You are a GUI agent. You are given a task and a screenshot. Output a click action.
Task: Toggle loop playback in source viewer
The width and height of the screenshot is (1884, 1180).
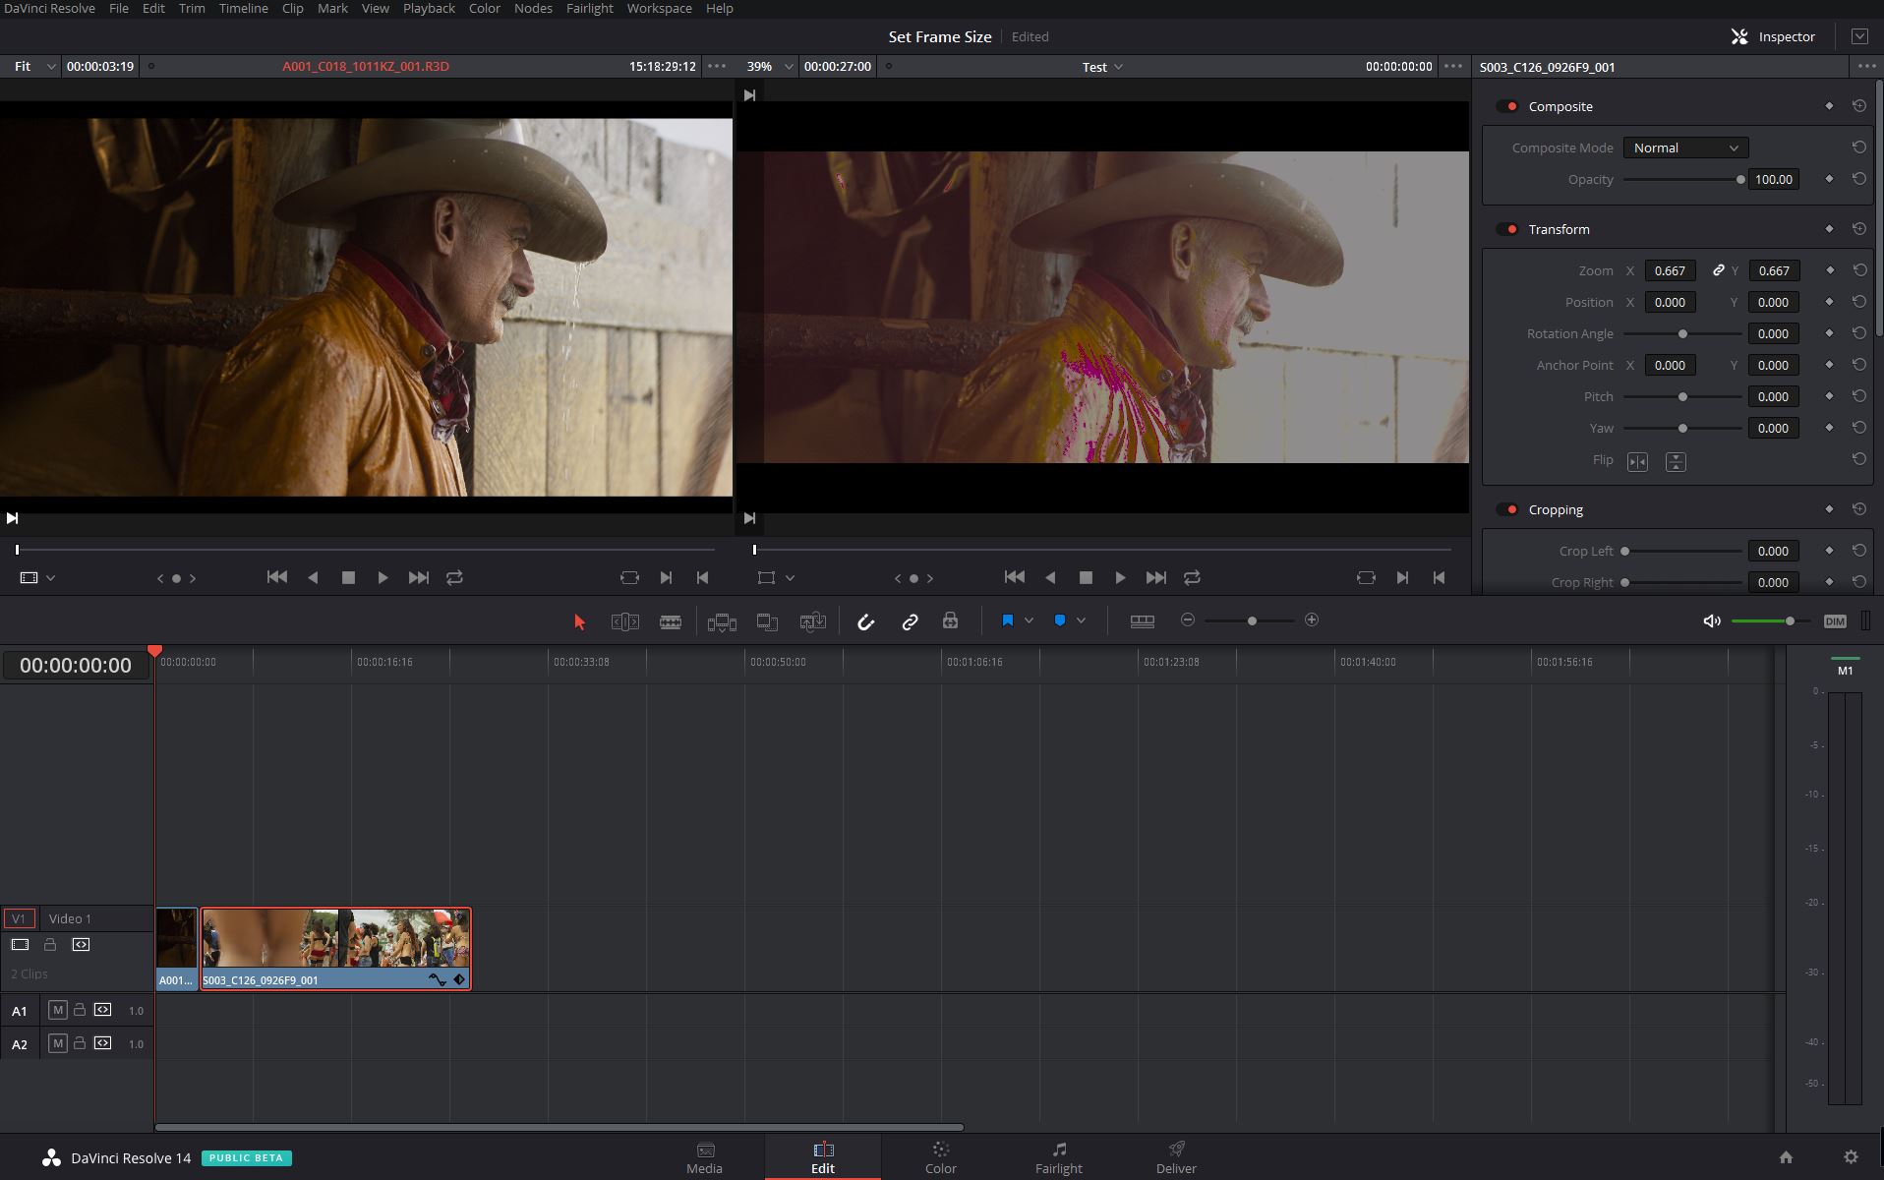tap(454, 577)
